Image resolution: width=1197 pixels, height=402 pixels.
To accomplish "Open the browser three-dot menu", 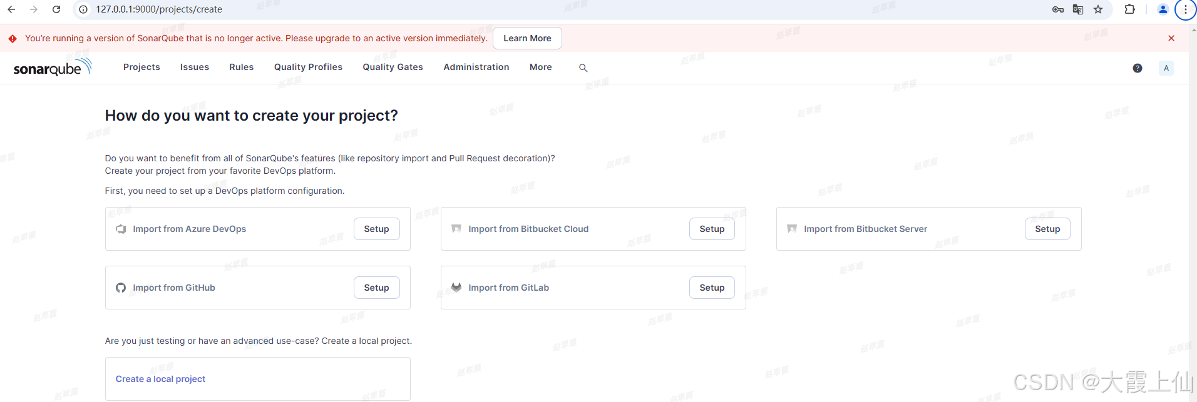I will click(1186, 9).
